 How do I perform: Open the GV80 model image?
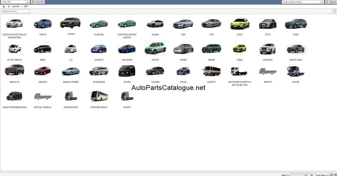tap(296, 24)
